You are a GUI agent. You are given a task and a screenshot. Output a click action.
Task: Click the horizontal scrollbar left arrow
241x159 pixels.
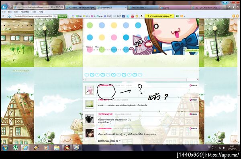(84, 80)
